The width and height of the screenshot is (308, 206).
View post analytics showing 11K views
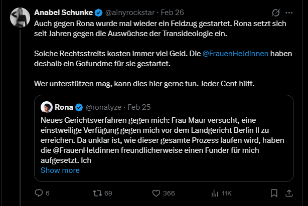pos(216,193)
